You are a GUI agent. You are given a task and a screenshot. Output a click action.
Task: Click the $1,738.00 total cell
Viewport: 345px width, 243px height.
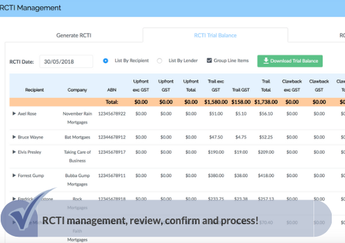tap(266, 102)
